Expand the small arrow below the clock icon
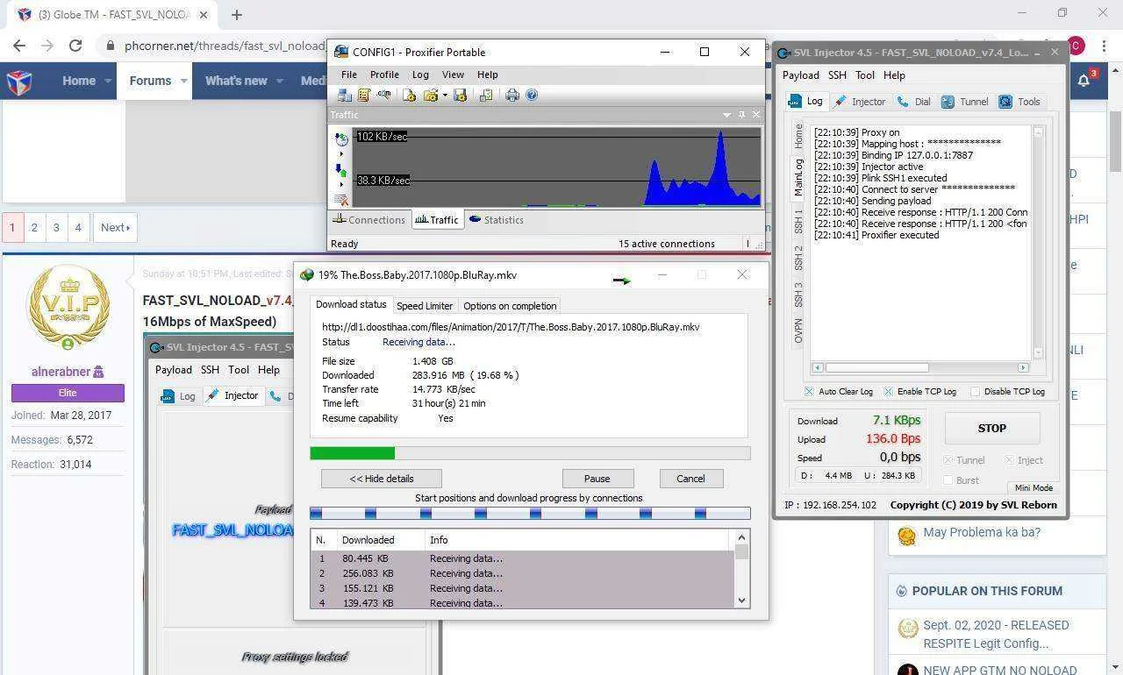The width and height of the screenshot is (1123, 675). coord(341,154)
